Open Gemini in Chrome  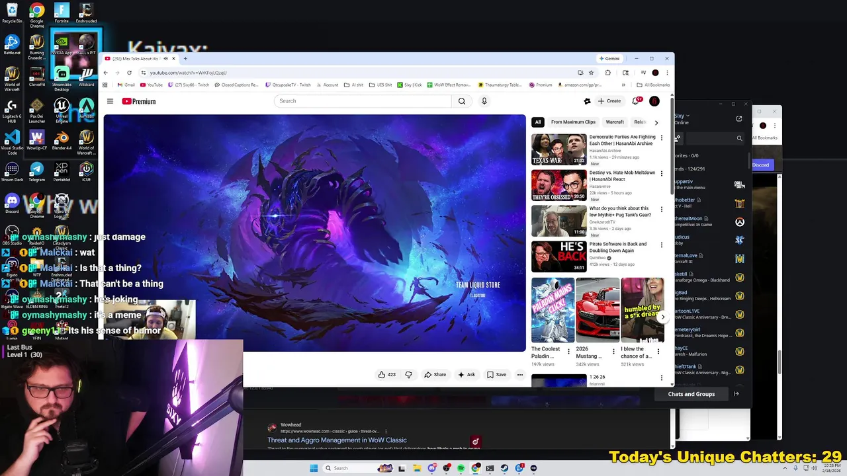point(609,59)
